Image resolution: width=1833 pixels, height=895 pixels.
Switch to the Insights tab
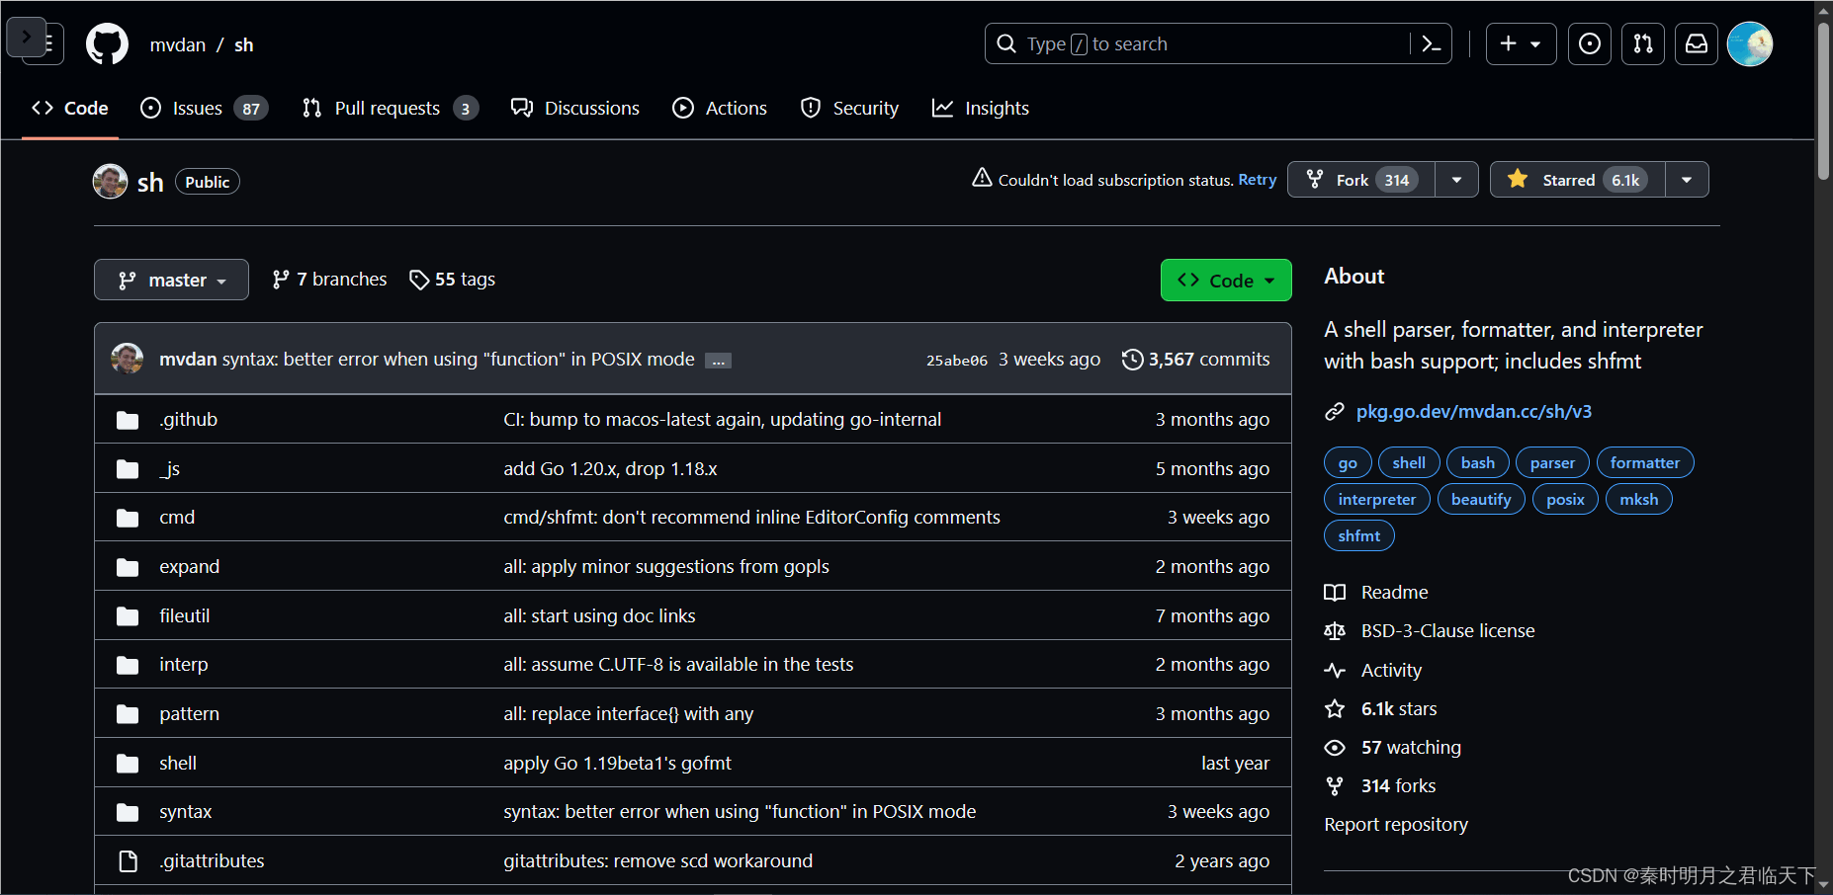981,108
